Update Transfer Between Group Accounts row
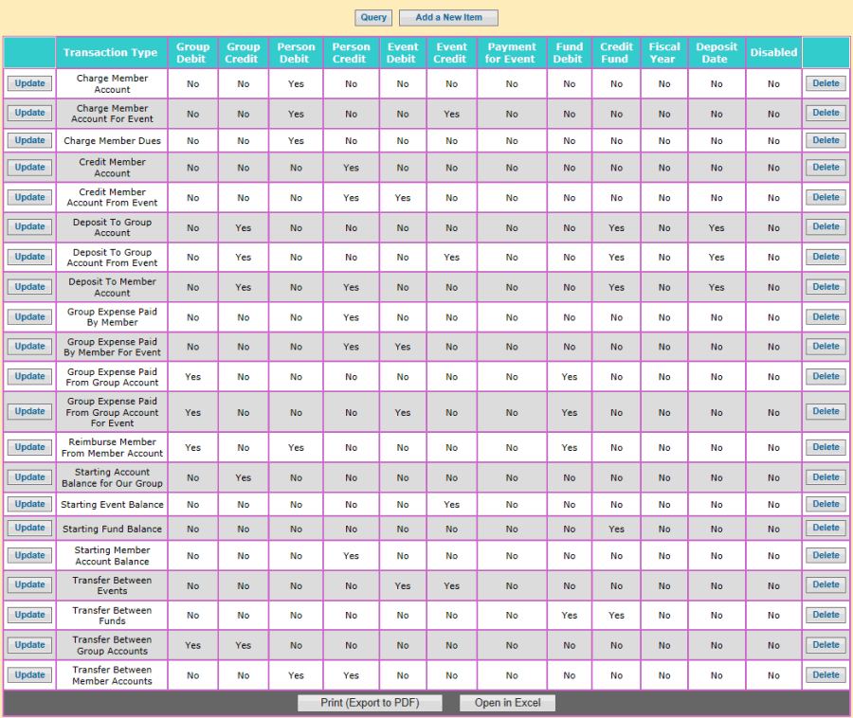The height and width of the screenshot is (718, 853). [x=30, y=645]
